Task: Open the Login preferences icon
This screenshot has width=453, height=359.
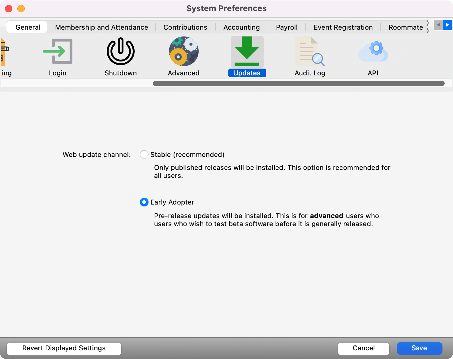Action: 58,52
